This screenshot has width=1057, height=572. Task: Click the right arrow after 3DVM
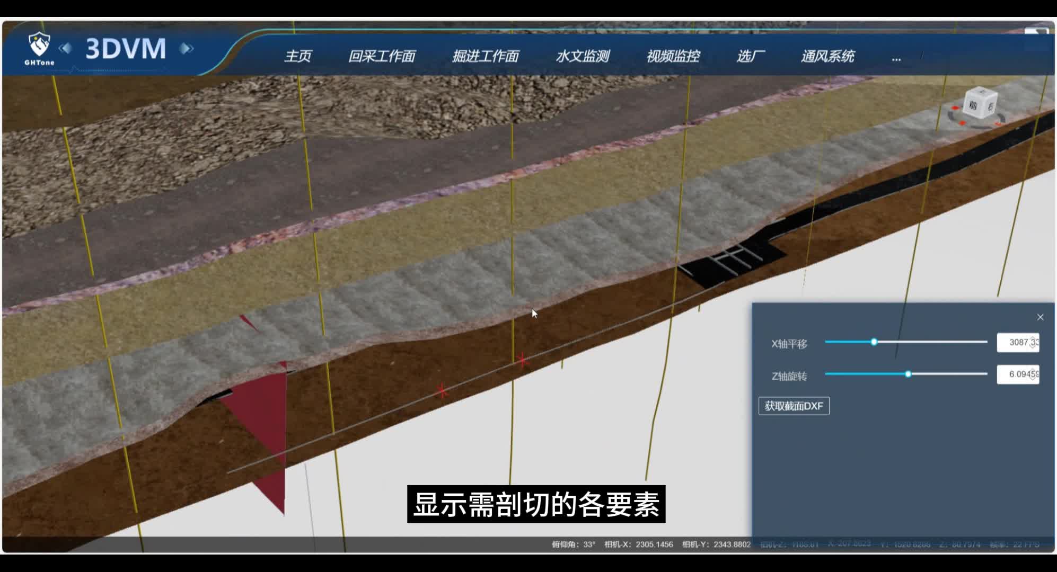[186, 49]
